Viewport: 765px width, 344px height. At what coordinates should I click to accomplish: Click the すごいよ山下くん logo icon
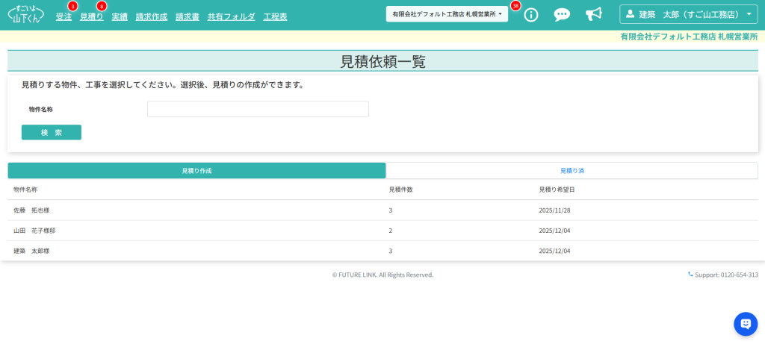(25, 15)
